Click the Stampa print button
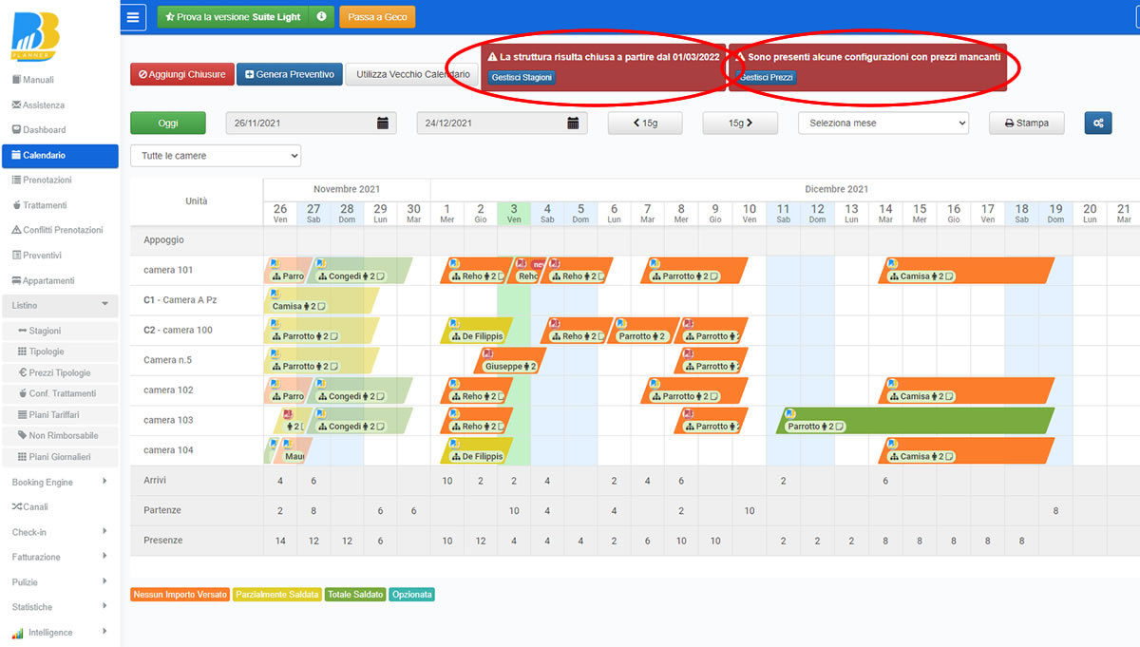Image resolution: width=1140 pixels, height=647 pixels. [x=1026, y=123]
